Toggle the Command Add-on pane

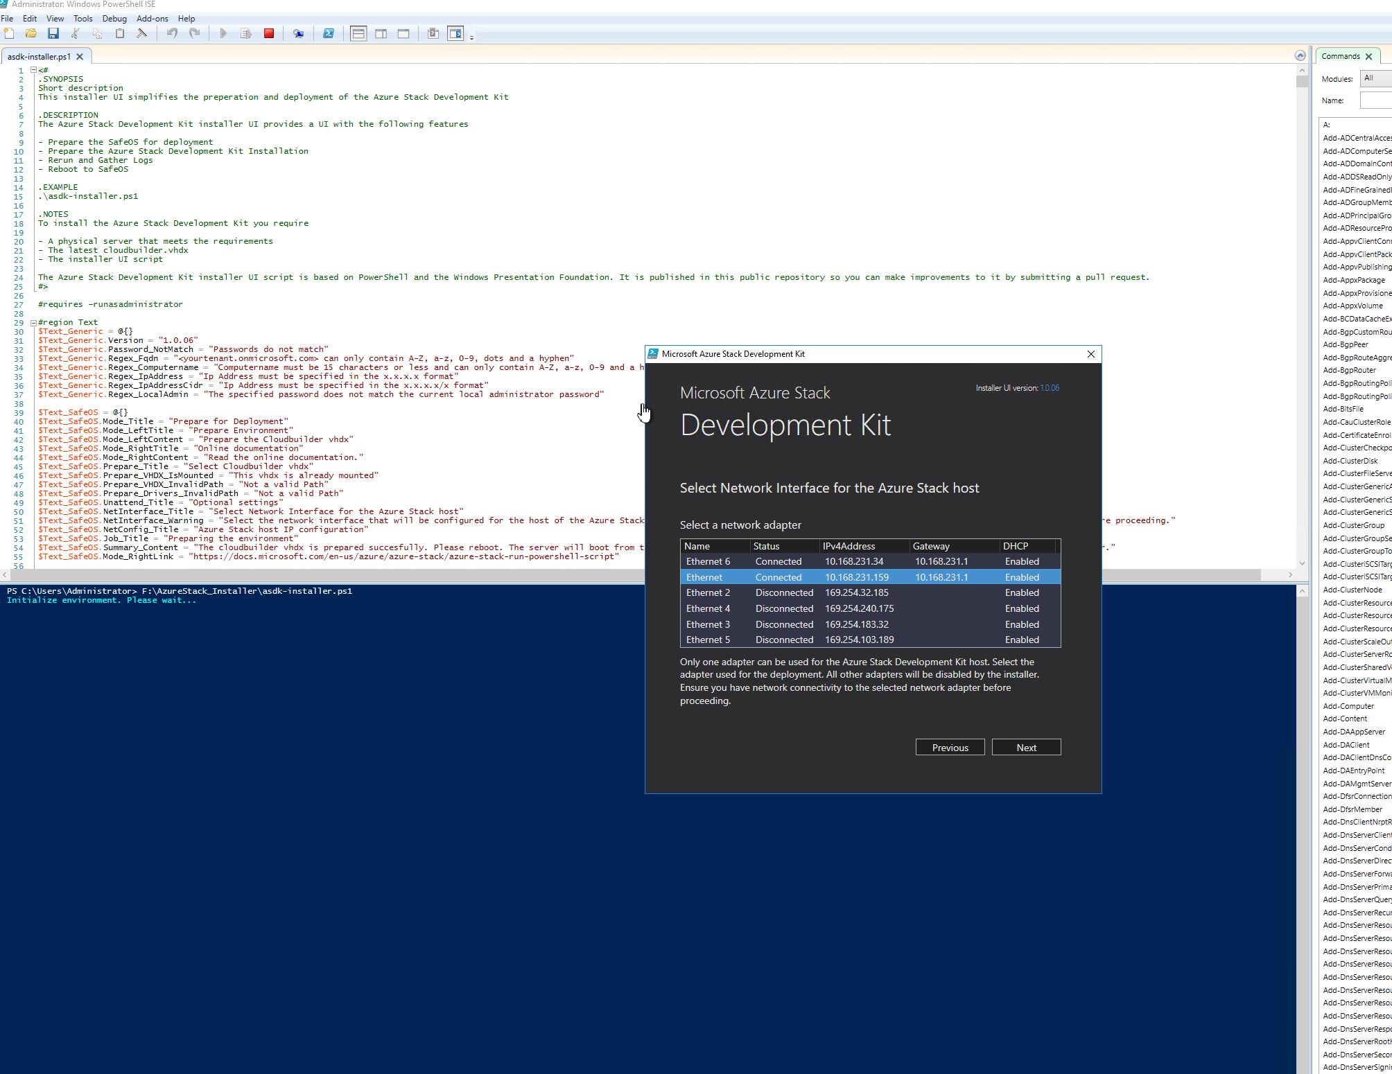point(455,33)
